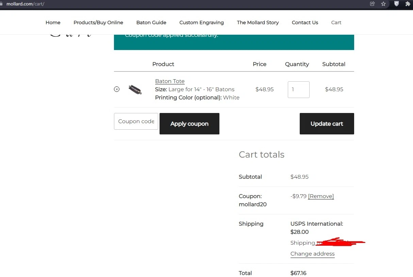Image resolution: width=413 pixels, height=277 pixels.
Task: Open the browser extensions puzzle icon
Action: (x=408, y=4)
